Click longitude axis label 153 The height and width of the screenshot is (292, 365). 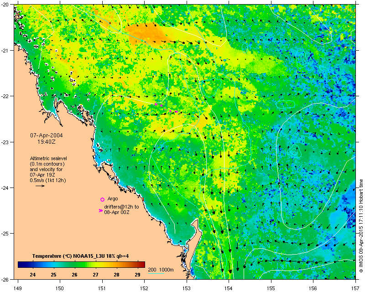coord(187,288)
